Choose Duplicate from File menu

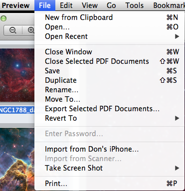110,80
